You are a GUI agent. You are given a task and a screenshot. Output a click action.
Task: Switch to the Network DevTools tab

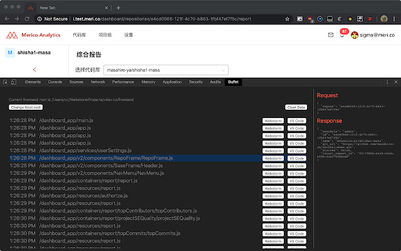(x=98, y=82)
